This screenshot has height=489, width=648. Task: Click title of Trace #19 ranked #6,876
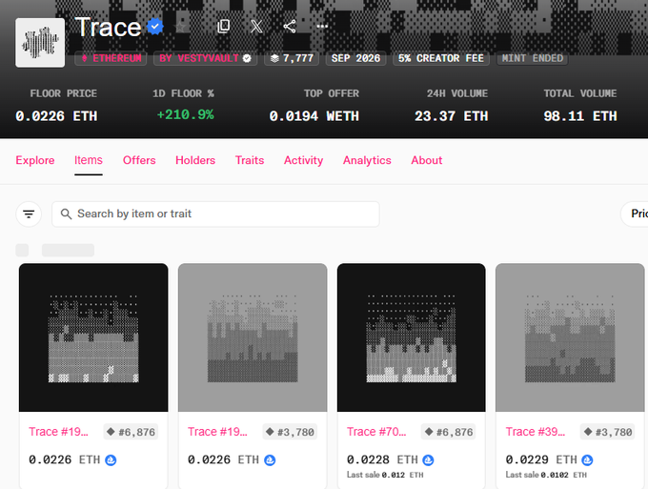coord(58,432)
